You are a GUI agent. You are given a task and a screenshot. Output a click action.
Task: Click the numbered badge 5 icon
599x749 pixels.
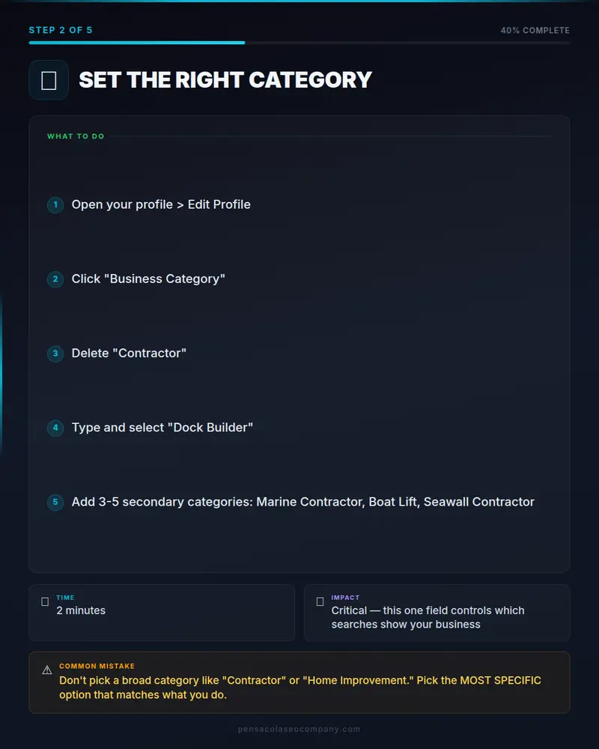(55, 502)
